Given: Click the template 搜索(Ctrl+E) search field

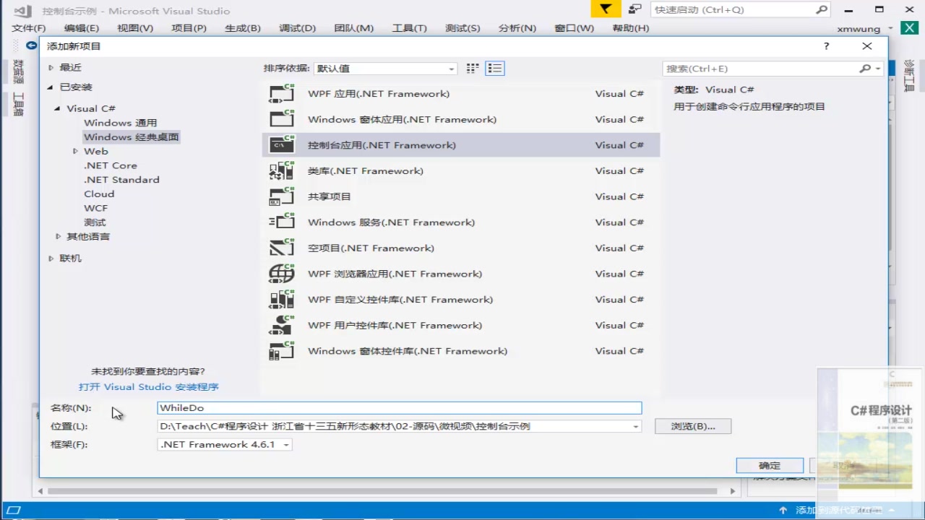Looking at the screenshot, I should coord(760,69).
